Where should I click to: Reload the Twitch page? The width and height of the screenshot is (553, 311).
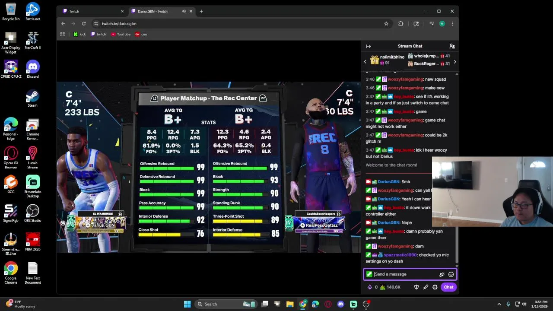pyautogui.click(x=84, y=24)
